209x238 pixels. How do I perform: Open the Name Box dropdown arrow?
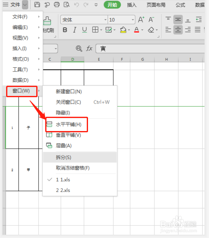click(x=56, y=49)
